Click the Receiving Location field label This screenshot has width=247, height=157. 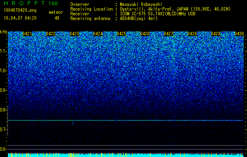point(91,9)
